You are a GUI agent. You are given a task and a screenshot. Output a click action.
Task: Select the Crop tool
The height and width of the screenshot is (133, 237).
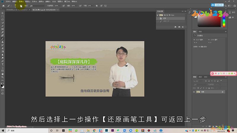(x=2, y=26)
